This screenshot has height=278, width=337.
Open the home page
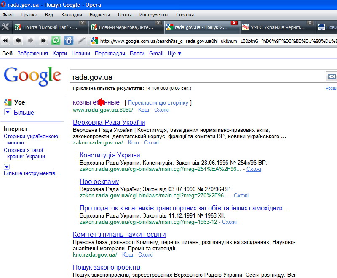pos(68,41)
